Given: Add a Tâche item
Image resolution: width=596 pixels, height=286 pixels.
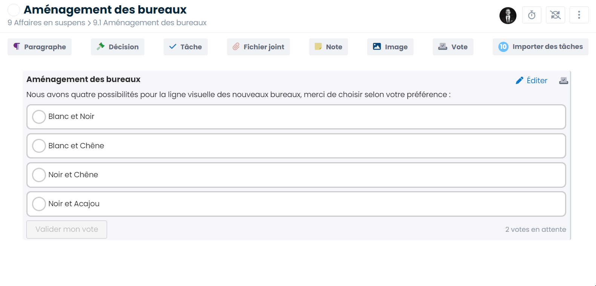Looking at the screenshot, I should point(185,47).
